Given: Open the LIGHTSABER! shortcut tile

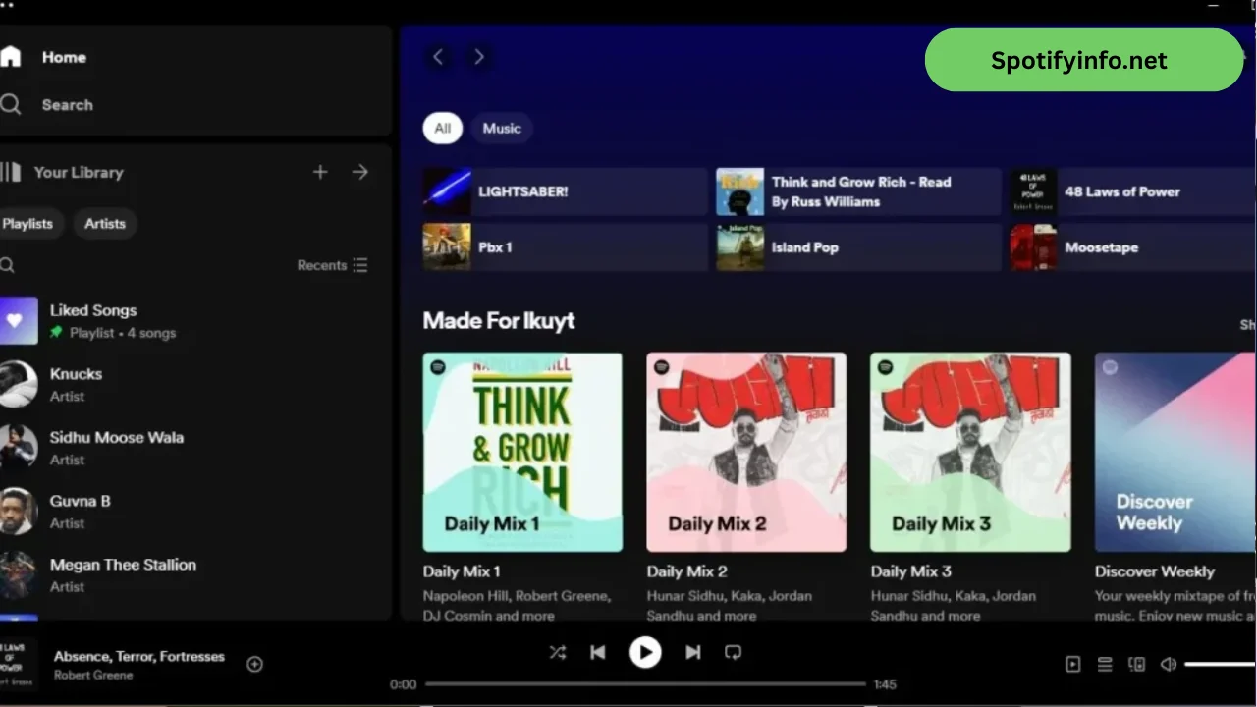Looking at the screenshot, I should (x=566, y=191).
